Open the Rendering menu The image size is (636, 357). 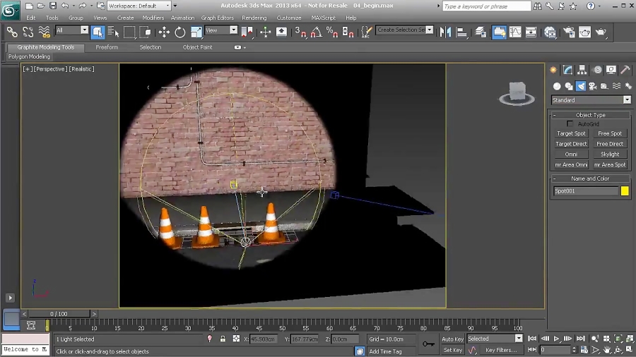tap(254, 18)
